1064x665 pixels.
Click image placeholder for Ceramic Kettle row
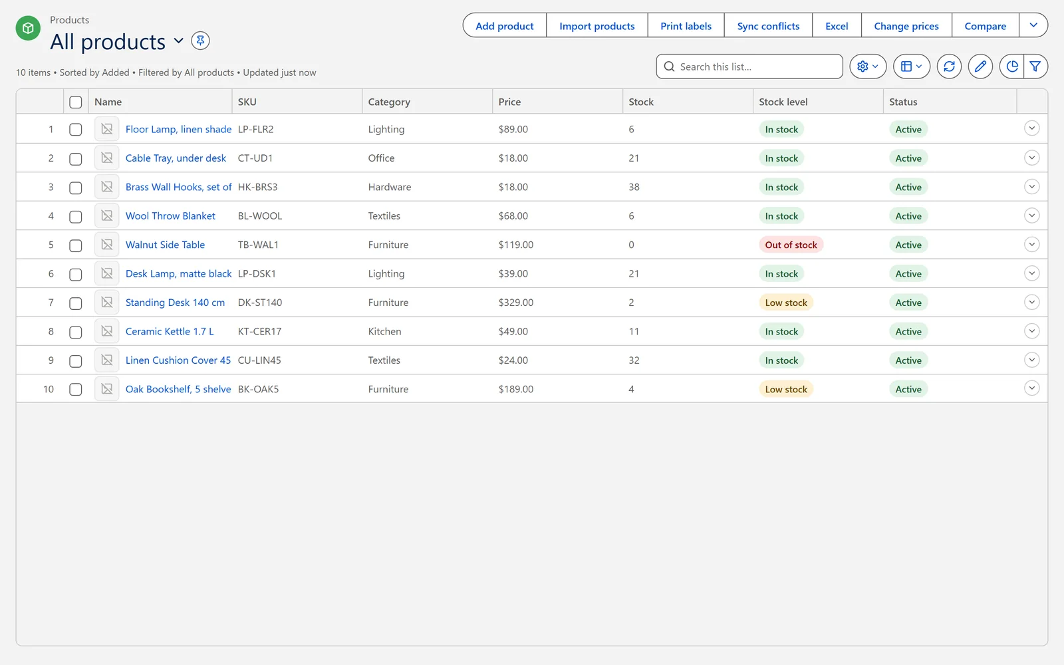pos(107,331)
